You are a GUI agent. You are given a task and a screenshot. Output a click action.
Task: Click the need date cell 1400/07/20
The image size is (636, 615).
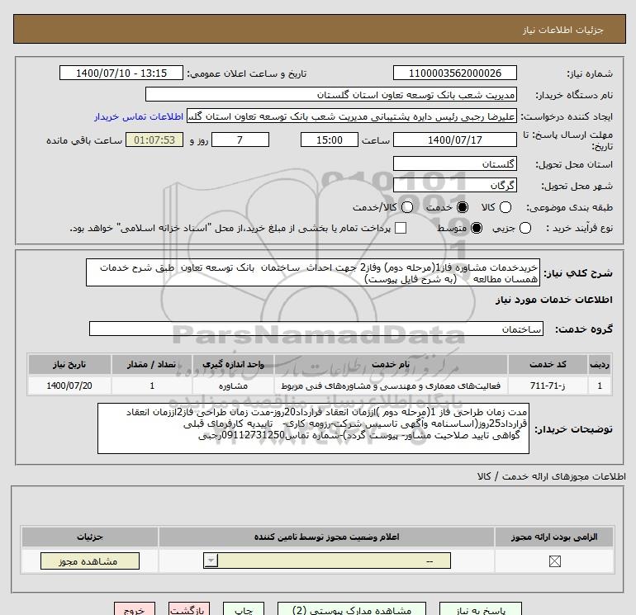[x=69, y=386]
